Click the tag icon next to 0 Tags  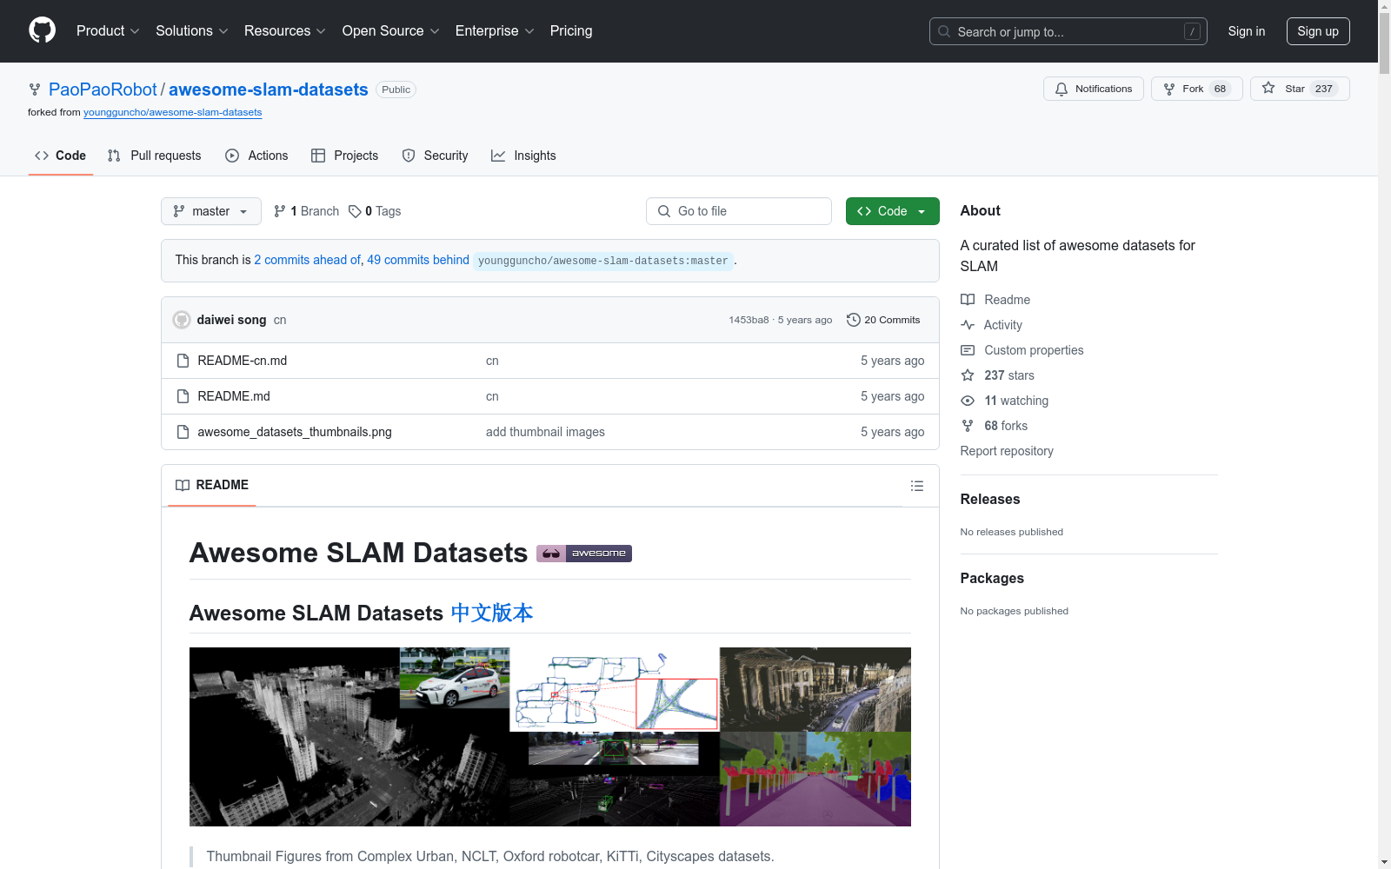click(355, 211)
